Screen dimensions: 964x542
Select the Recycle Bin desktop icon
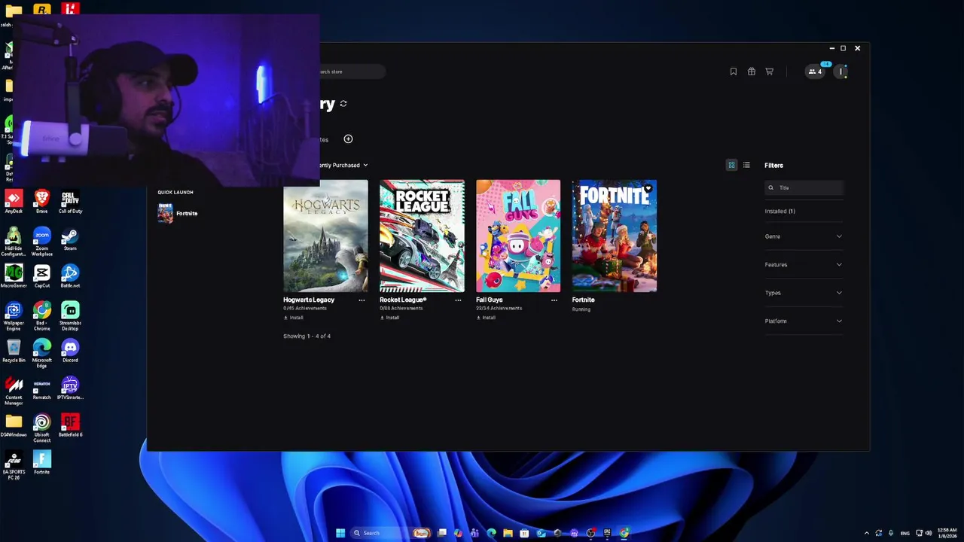[x=14, y=351]
